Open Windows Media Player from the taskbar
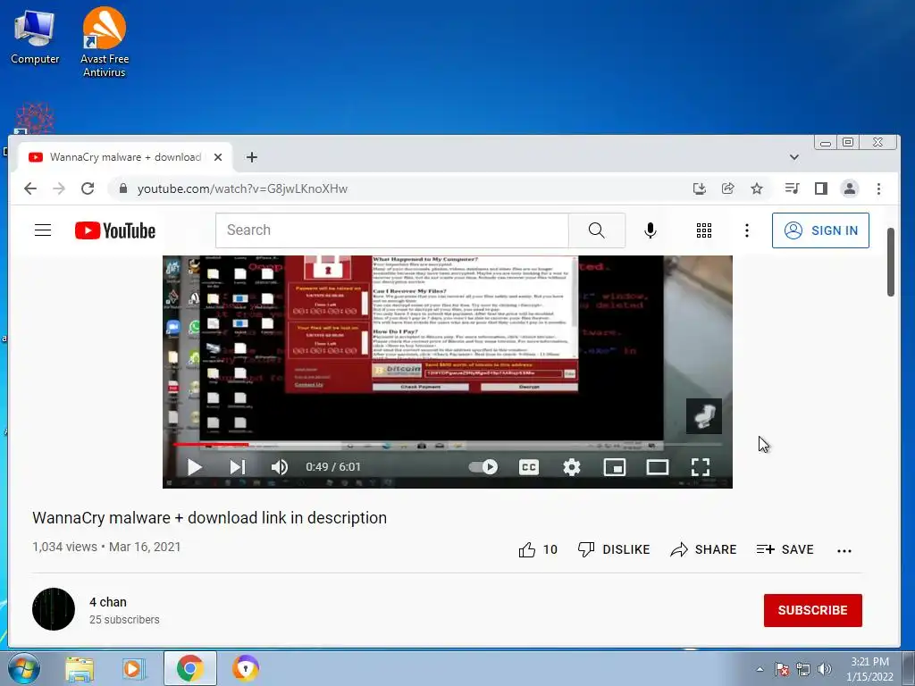Image resolution: width=915 pixels, height=686 pixels. pyautogui.click(x=134, y=668)
